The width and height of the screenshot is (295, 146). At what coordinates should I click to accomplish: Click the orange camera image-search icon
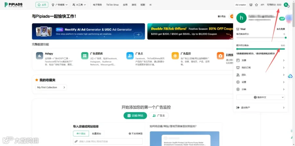[220, 56]
